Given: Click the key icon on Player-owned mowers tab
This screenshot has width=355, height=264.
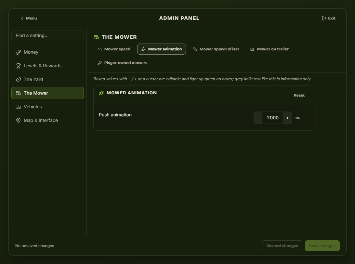Looking at the screenshot, I should tap(99, 63).
